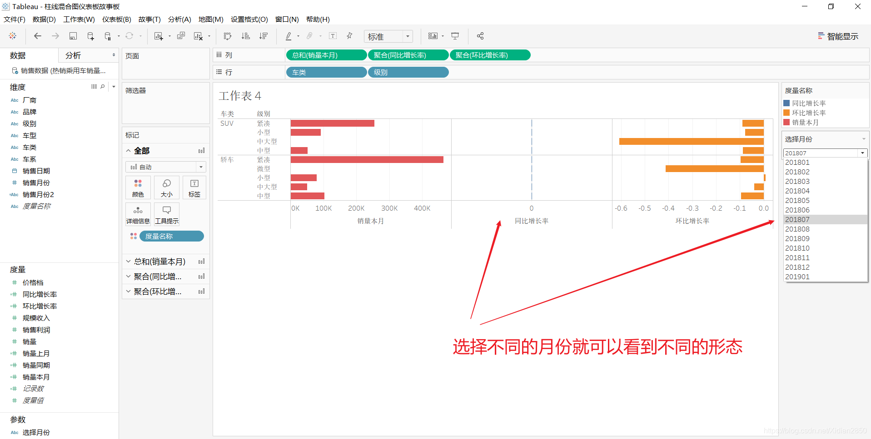Click the share workbook icon
The width and height of the screenshot is (871, 439).
point(480,36)
